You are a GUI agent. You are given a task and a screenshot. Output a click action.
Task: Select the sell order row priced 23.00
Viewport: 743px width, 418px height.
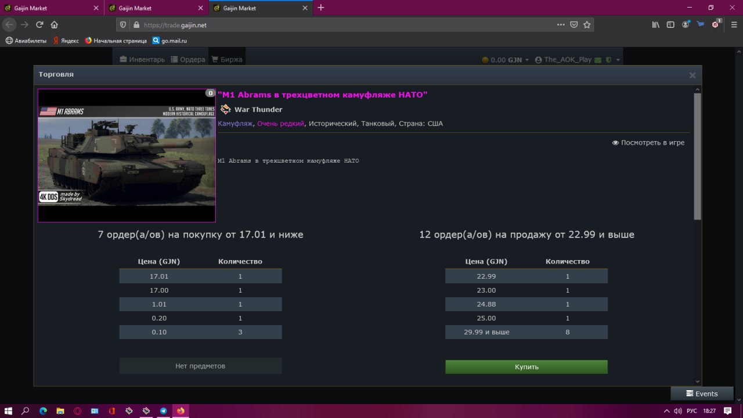(x=526, y=290)
